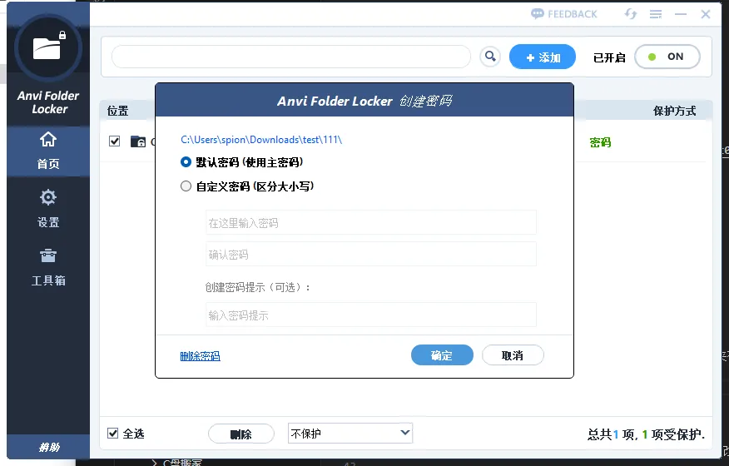The height and width of the screenshot is (466, 729).
Task: Click the 总共1项, 1项受保护 status text
Action: click(647, 435)
